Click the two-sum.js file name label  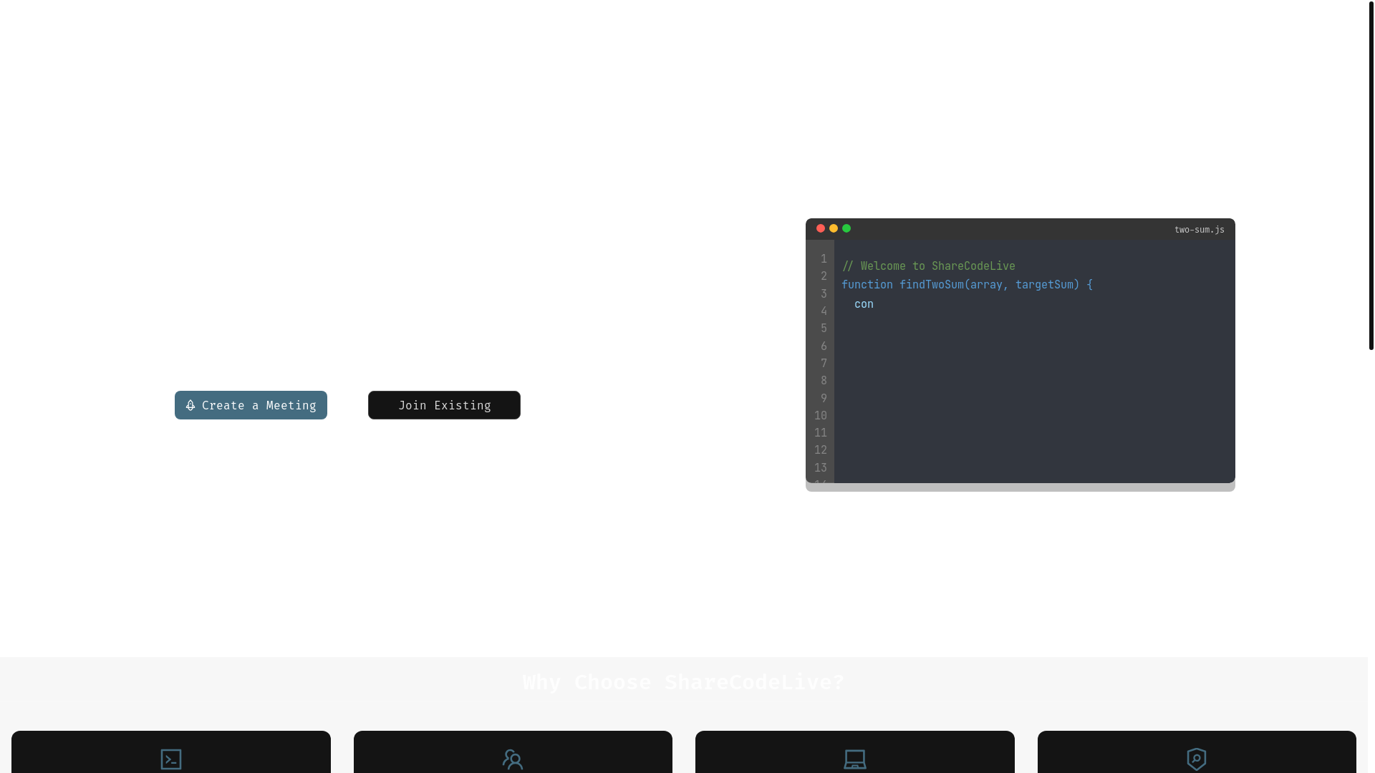point(1200,230)
